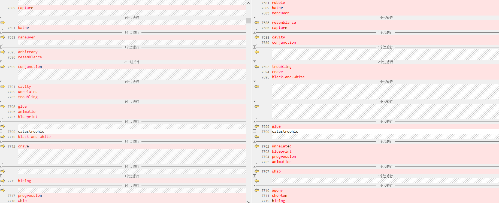
Task: Select 'capture' on right line 7686
Action: 280,28
